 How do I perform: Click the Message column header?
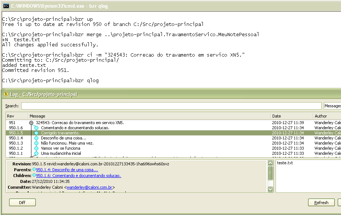point(146,116)
